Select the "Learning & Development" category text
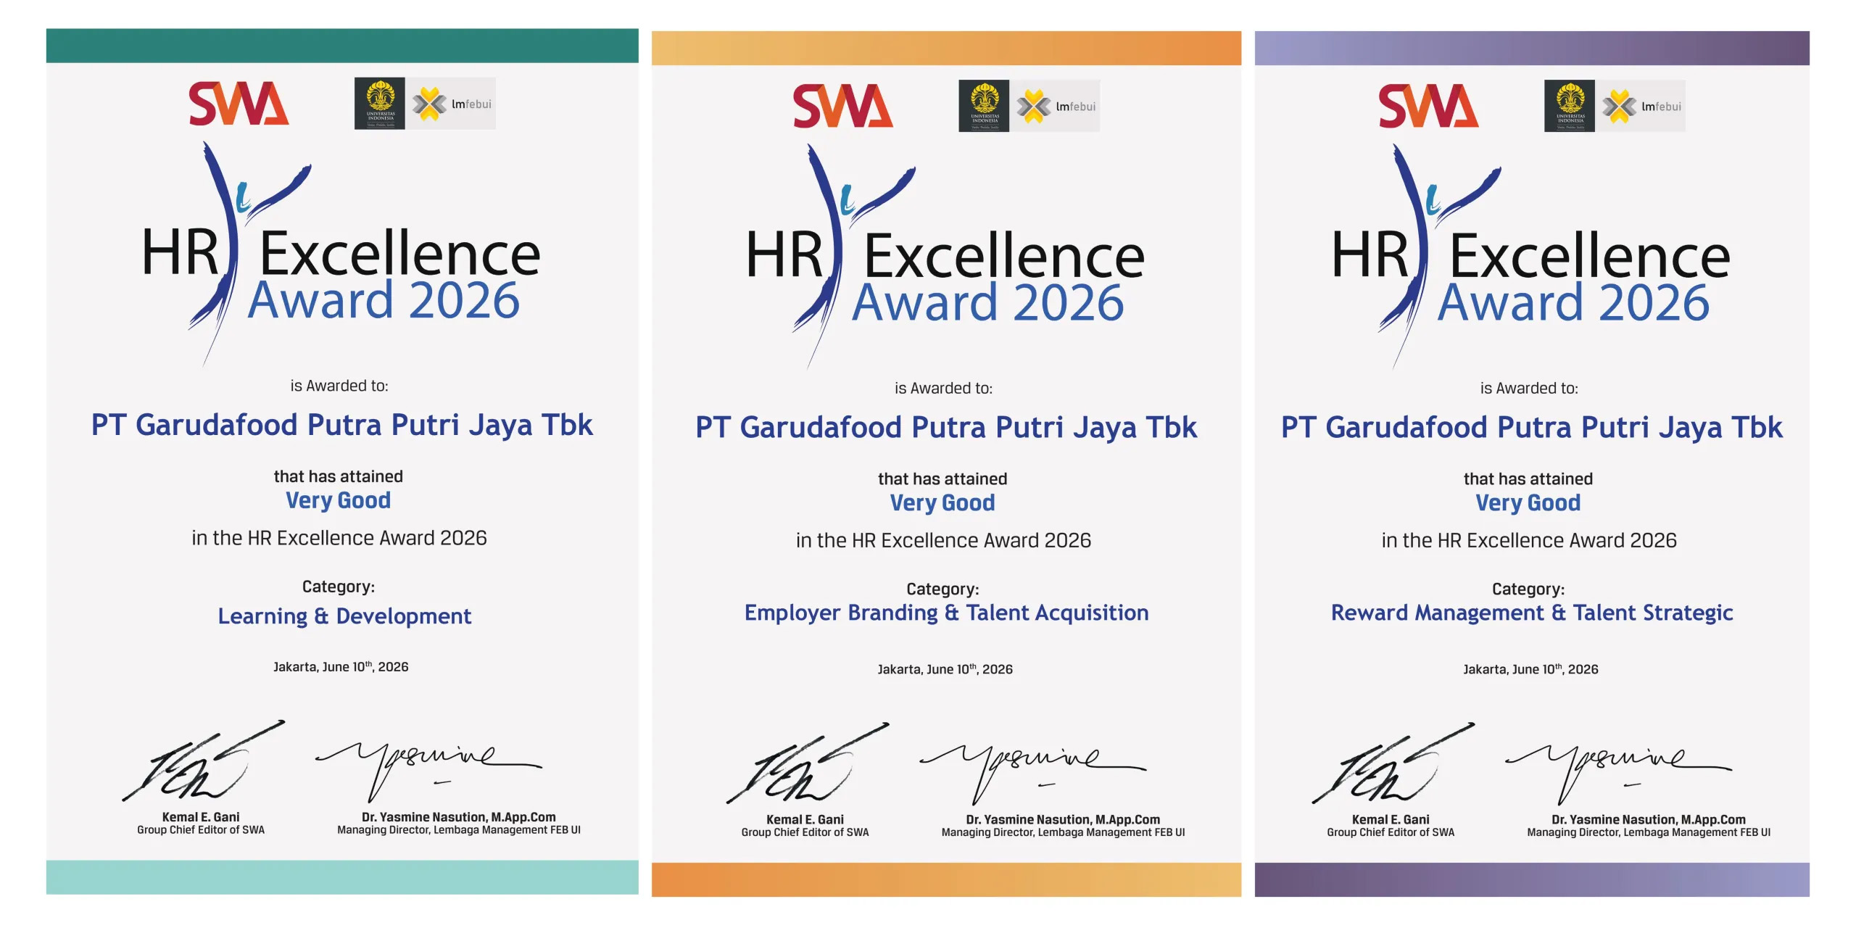 pyautogui.click(x=344, y=616)
